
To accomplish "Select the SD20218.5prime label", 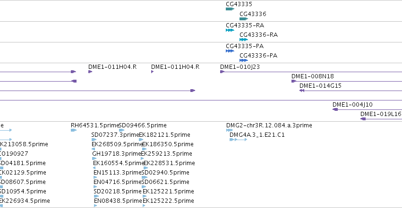I will [118, 191].
